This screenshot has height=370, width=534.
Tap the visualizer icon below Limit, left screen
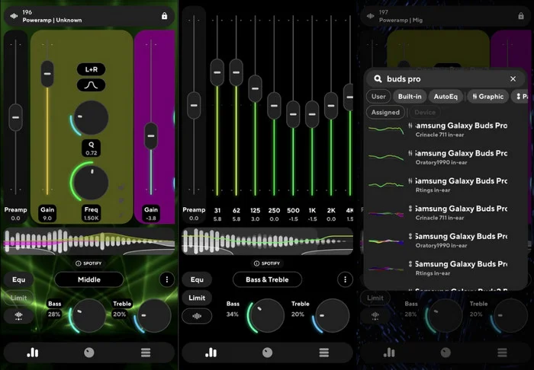tap(19, 316)
